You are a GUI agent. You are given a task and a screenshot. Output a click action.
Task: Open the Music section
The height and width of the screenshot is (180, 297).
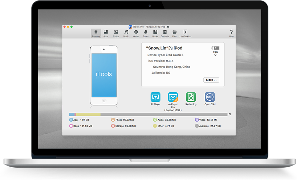(x=126, y=33)
